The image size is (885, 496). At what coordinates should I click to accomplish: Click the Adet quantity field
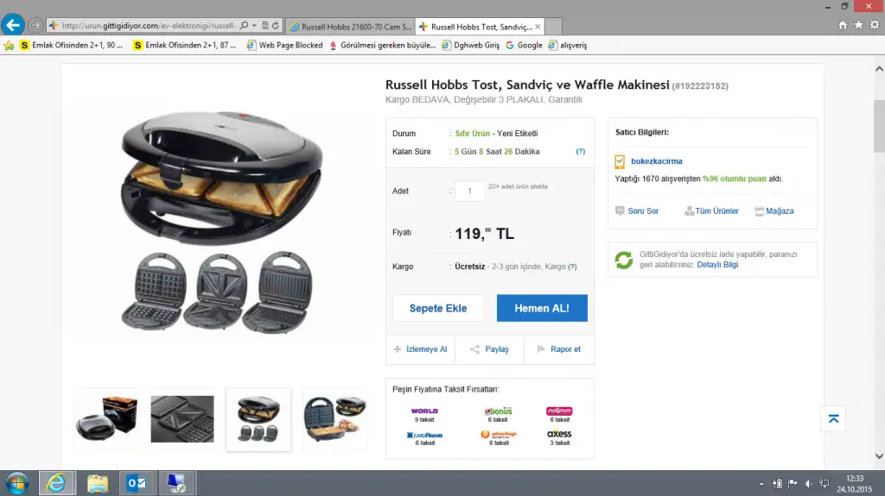click(x=469, y=191)
